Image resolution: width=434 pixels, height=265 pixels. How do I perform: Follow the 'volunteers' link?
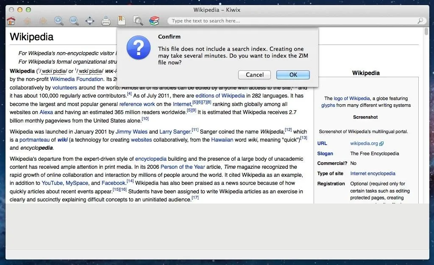pyautogui.click(x=65, y=88)
